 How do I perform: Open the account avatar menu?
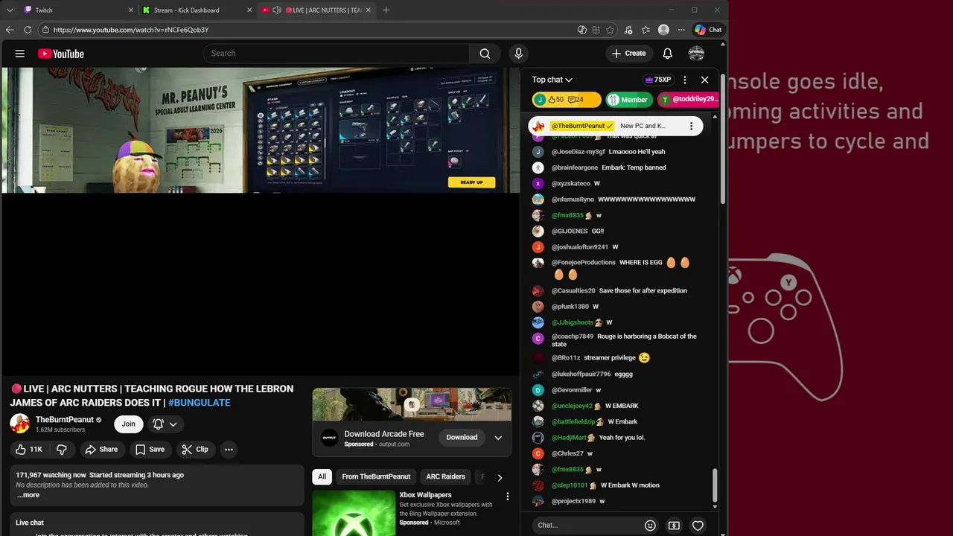[x=697, y=54]
